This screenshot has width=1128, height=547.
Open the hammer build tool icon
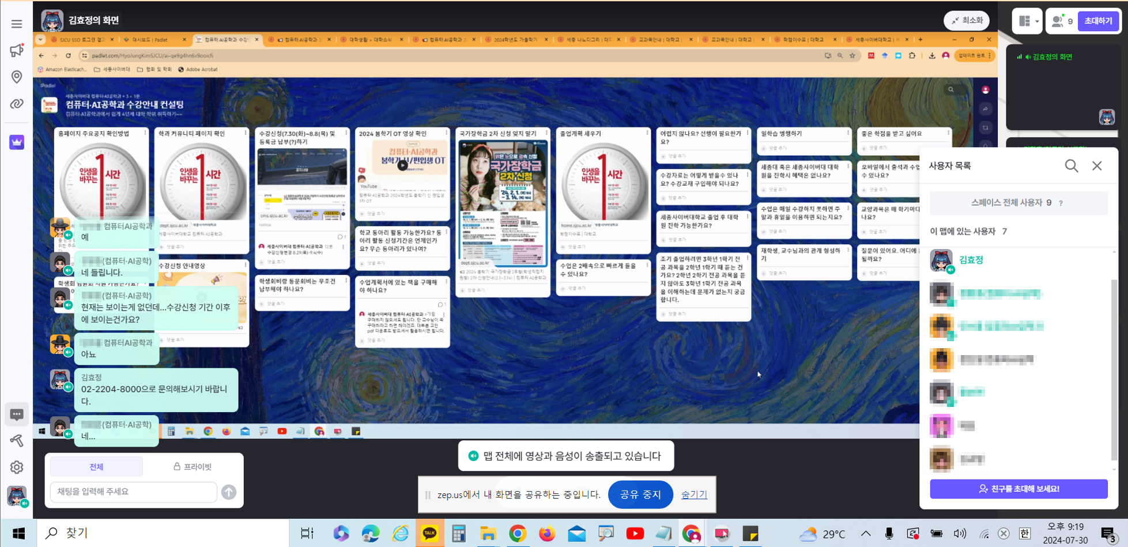pyautogui.click(x=17, y=441)
